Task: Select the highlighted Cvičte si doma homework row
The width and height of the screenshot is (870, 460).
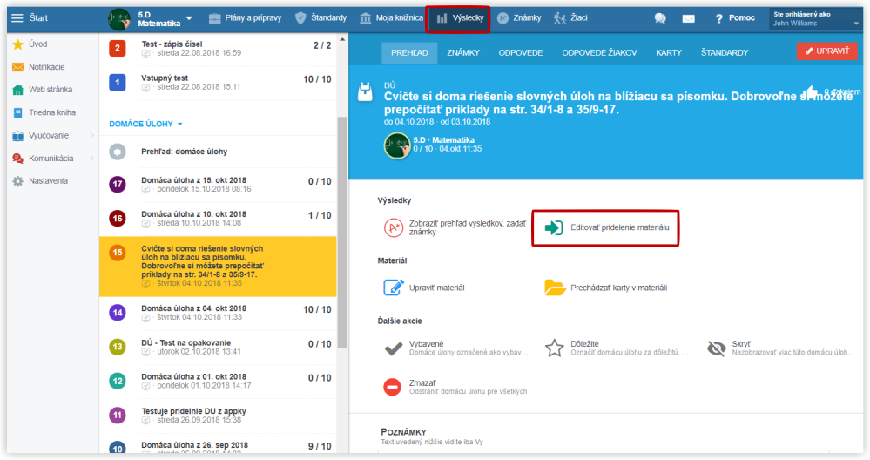Action: click(218, 267)
